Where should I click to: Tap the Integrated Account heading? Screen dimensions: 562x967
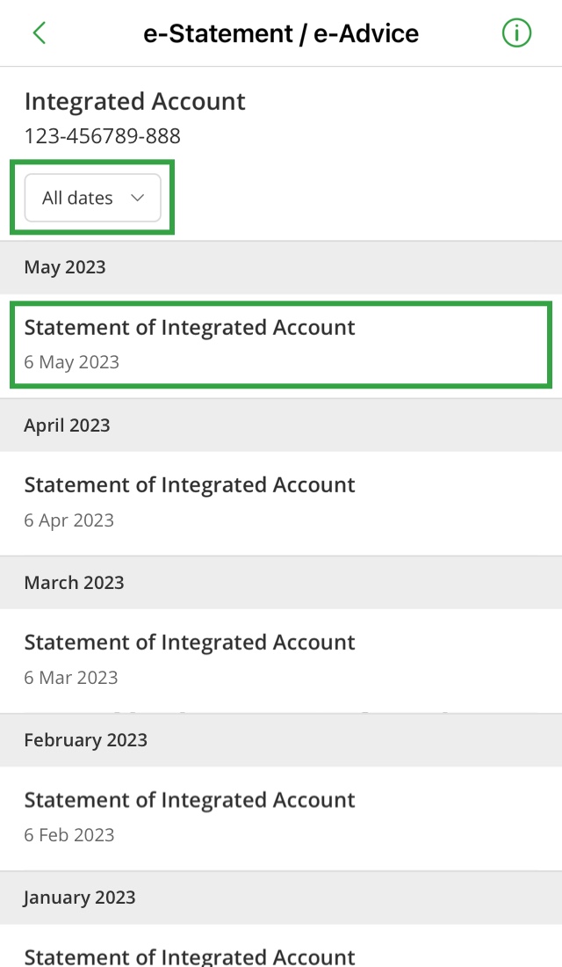pyautogui.click(x=135, y=102)
